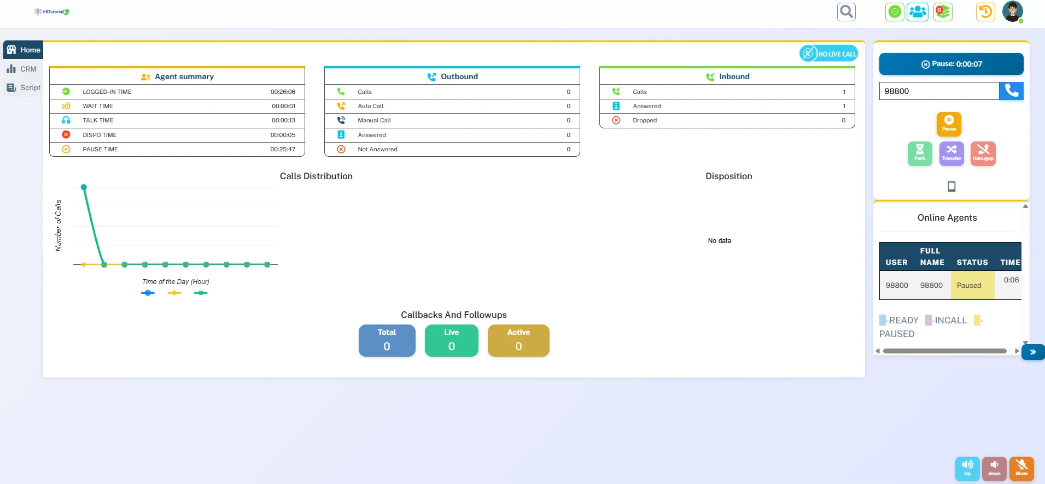1045x484 pixels.
Task: Click the Inbound panel header
Action: (x=727, y=76)
